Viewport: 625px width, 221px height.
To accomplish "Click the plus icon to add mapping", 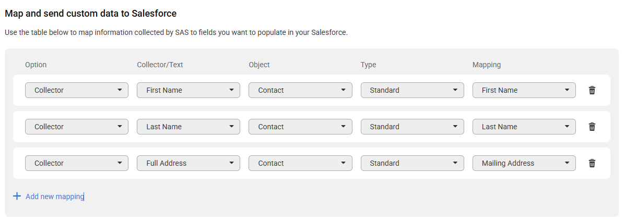I will click(x=17, y=197).
